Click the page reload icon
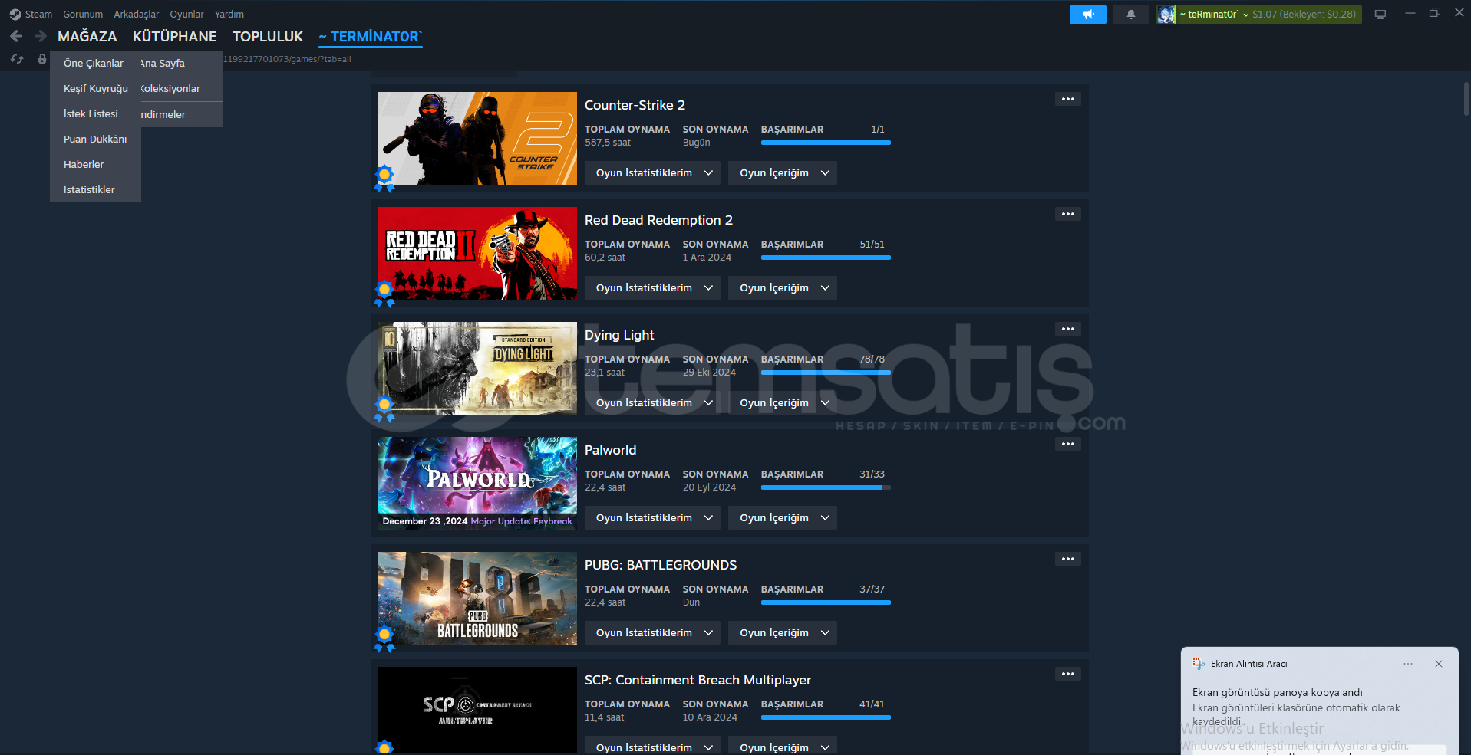Screen dimensions: 1471x755 point(17,59)
